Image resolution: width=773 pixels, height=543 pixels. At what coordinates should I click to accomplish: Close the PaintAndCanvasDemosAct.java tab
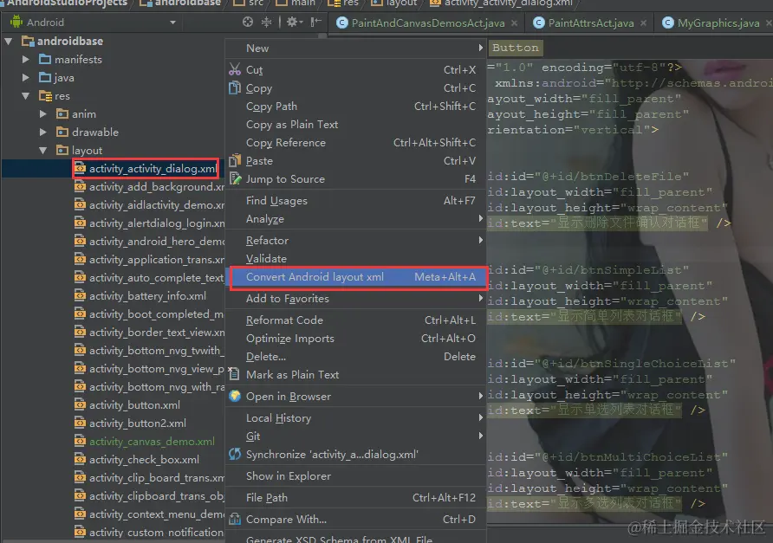click(514, 23)
